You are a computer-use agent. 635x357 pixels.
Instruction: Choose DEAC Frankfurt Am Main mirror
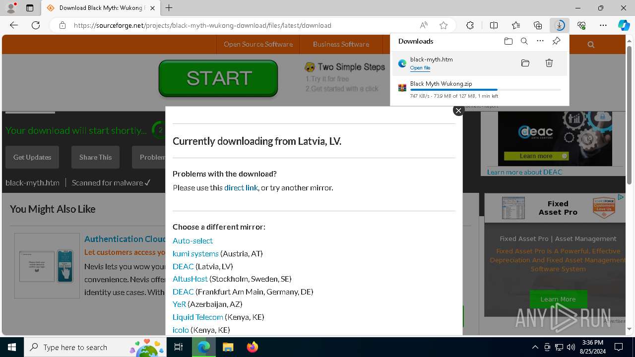coord(183,292)
